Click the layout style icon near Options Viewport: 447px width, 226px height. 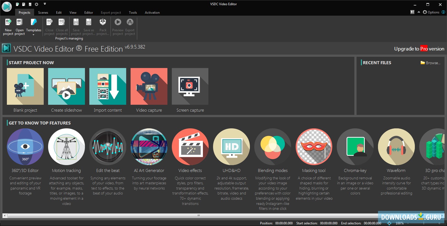[412, 12]
